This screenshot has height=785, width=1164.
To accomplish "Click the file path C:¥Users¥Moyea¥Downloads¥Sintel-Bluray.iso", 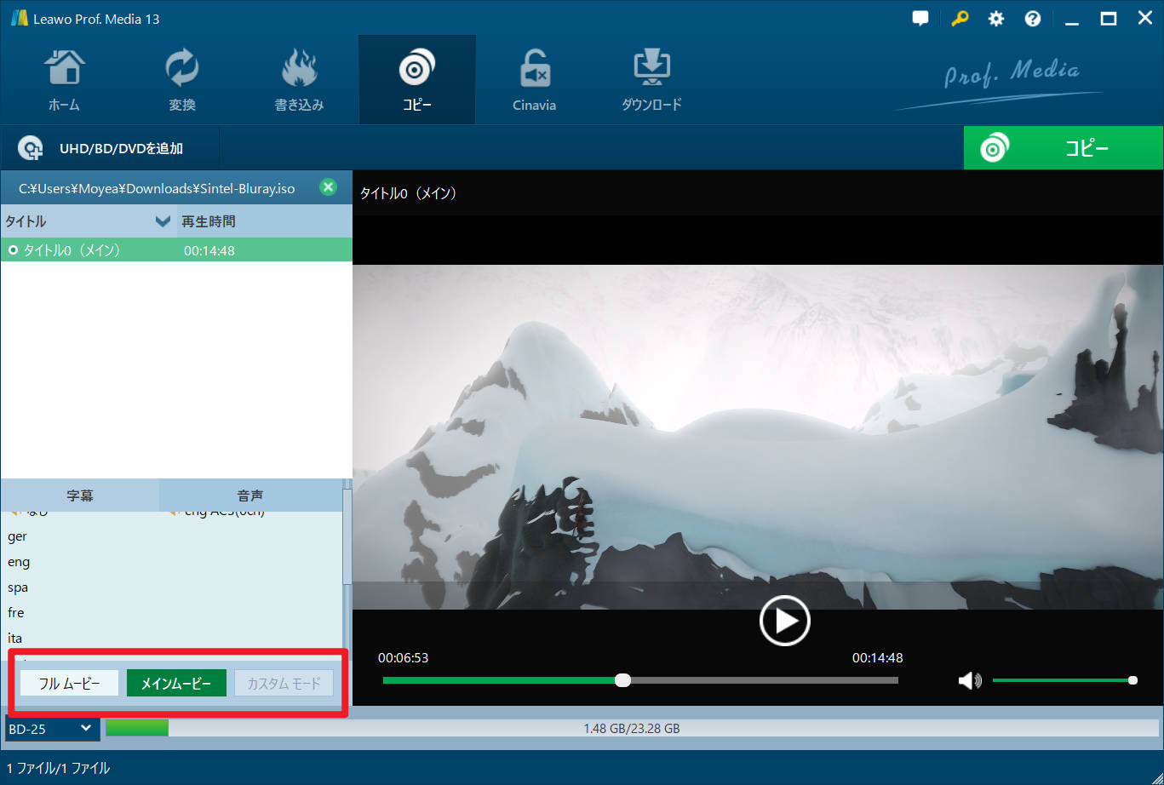I will coord(157,188).
